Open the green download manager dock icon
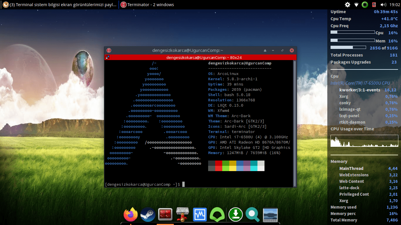401x225 pixels. 235,215
